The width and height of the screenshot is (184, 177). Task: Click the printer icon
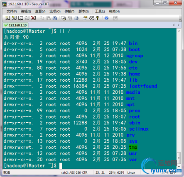click(76, 18)
